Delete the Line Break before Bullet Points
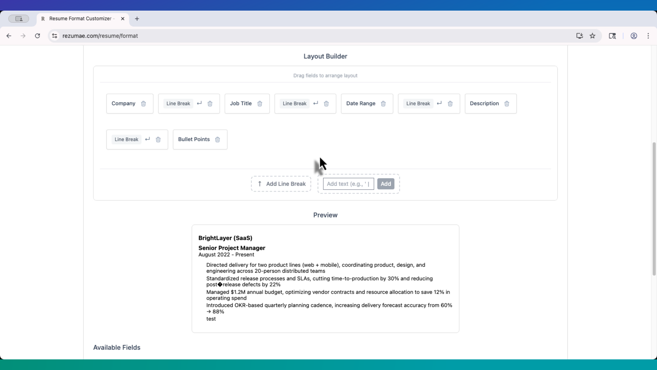 click(158, 139)
